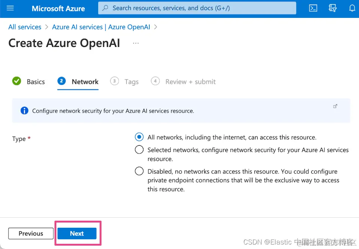
Task: Click the breadcrumb chevron after All services
Action: pyautogui.click(x=47, y=27)
